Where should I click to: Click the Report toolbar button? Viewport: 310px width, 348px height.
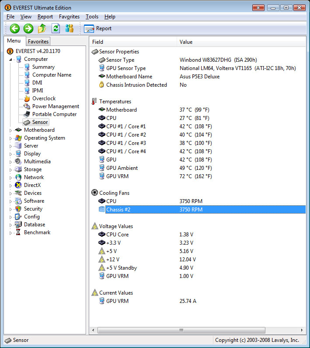point(98,28)
